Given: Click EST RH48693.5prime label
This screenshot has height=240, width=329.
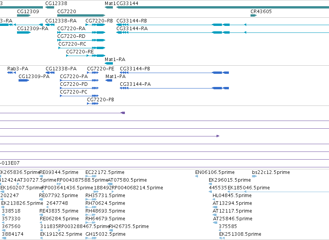Looking at the screenshot, I should (105, 211).
